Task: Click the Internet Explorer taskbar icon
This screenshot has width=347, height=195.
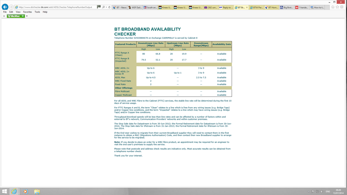Action: coord(14,192)
